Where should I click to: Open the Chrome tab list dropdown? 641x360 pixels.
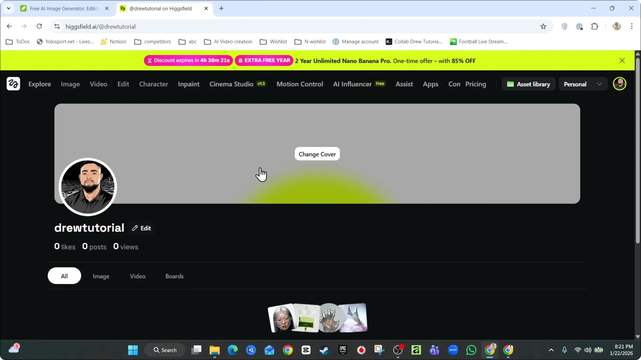click(x=9, y=8)
